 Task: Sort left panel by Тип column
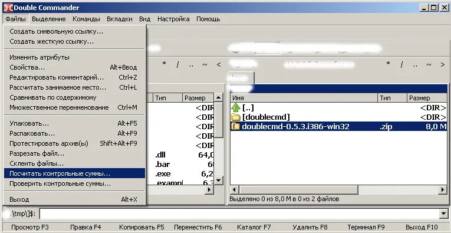(x=167, y=98)
